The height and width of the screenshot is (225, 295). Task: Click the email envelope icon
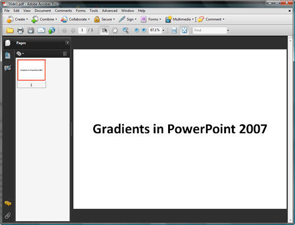(41, 30)
